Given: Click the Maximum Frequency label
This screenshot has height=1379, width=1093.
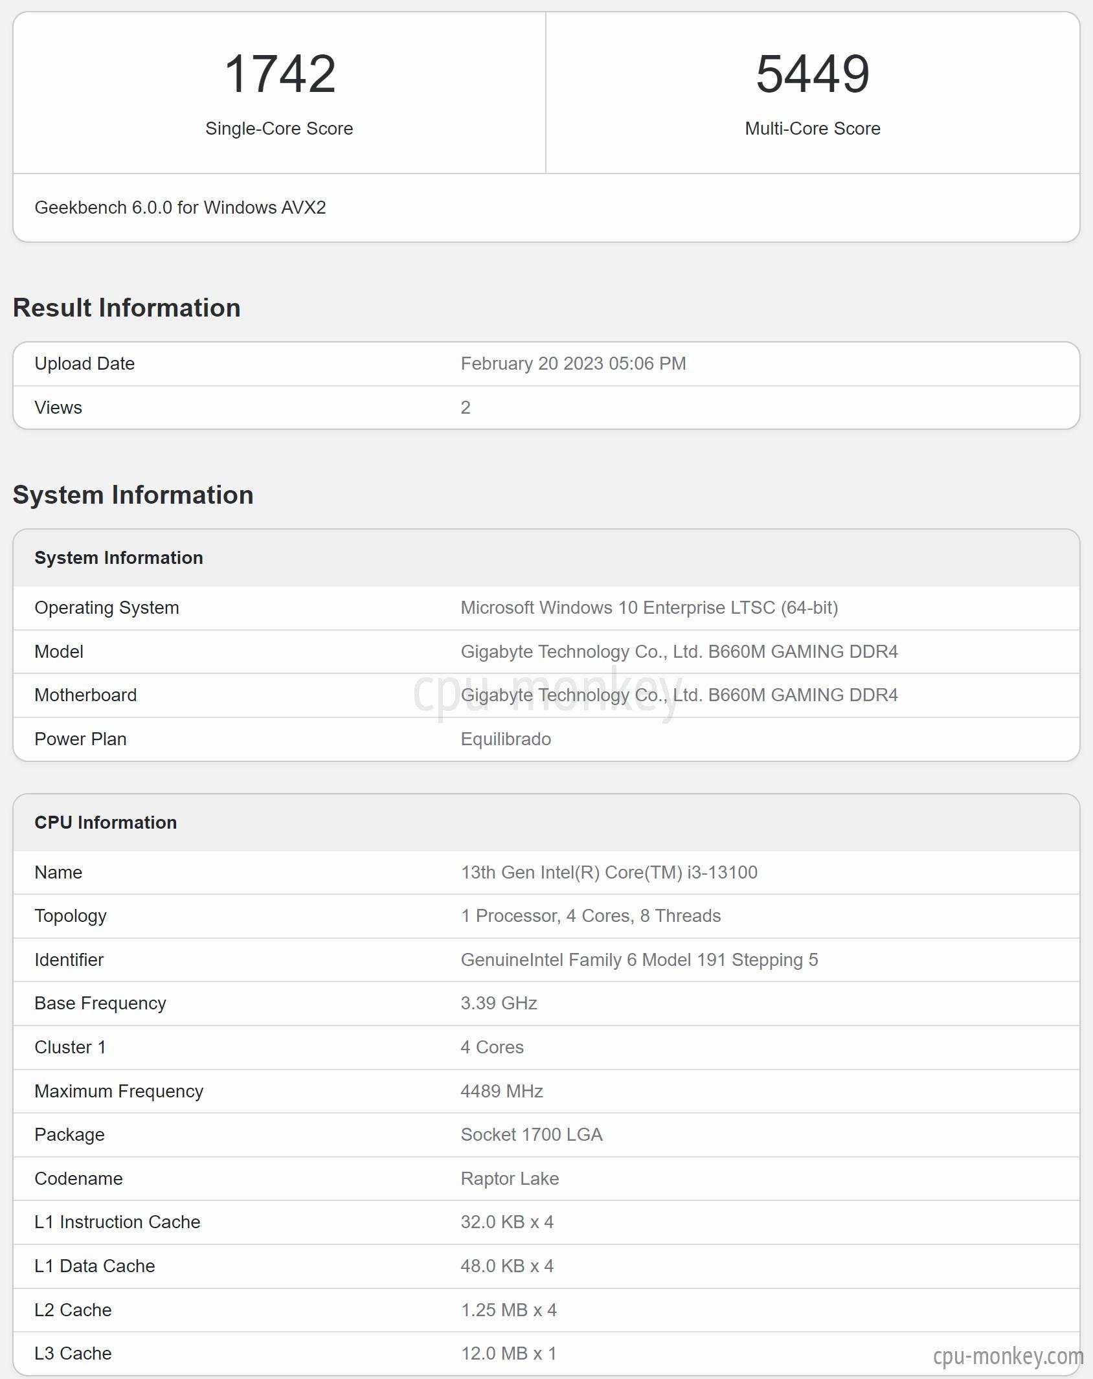Looking at the screenshot, I should pyautogui.click(x=119, y=1091).
